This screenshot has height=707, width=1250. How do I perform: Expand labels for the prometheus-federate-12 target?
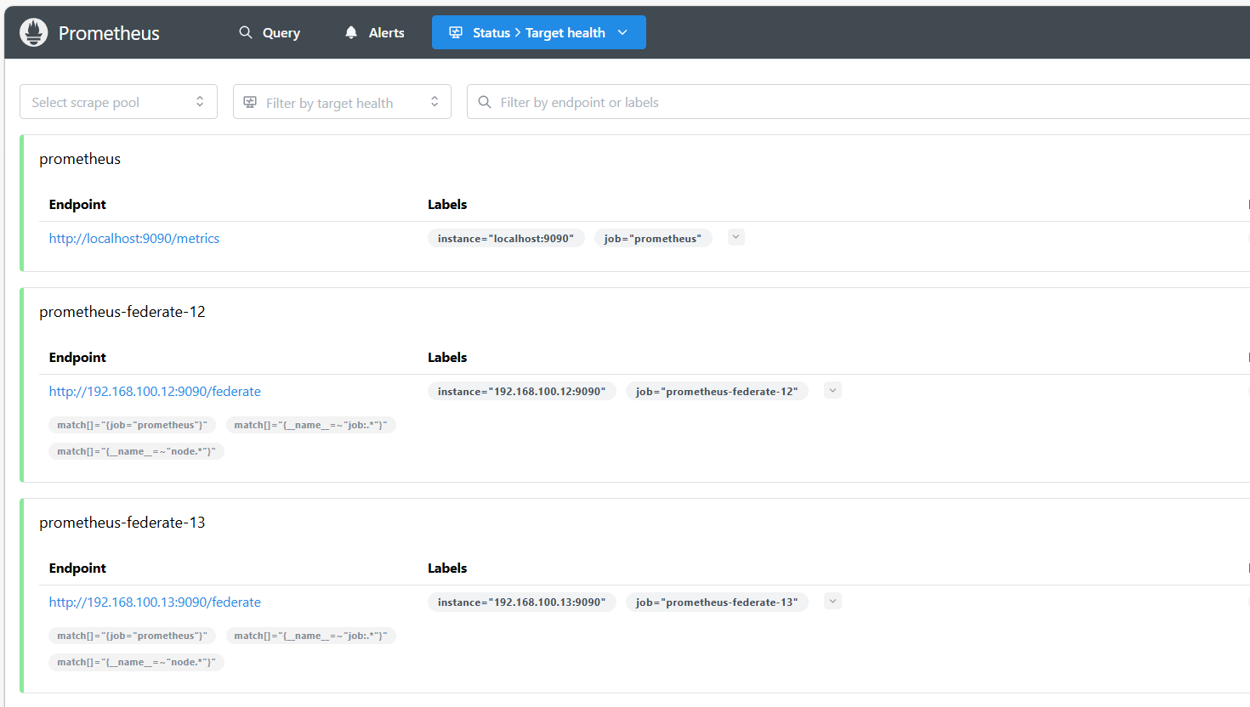tap(833, 390)
